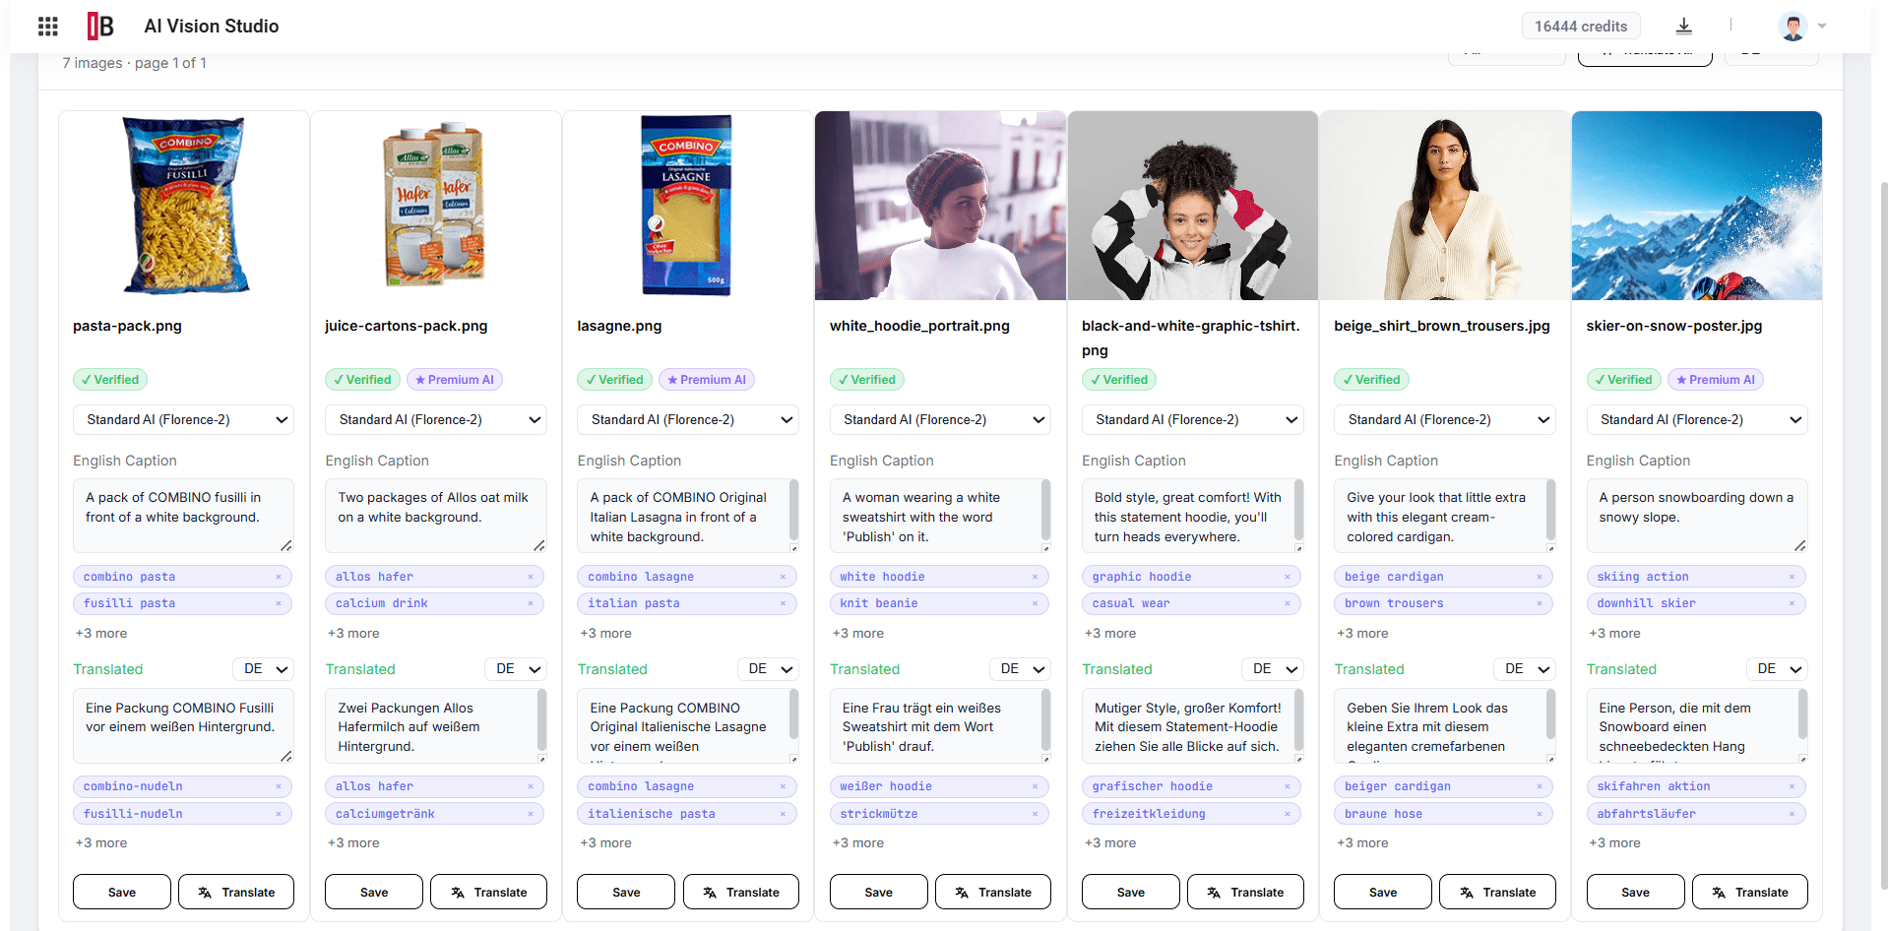
Task: Open AI model dropdown for white_hoodie_portrait.png
Action: tap(940, 420)
